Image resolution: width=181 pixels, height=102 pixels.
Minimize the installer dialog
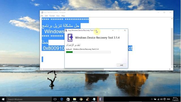pos(113,30)
